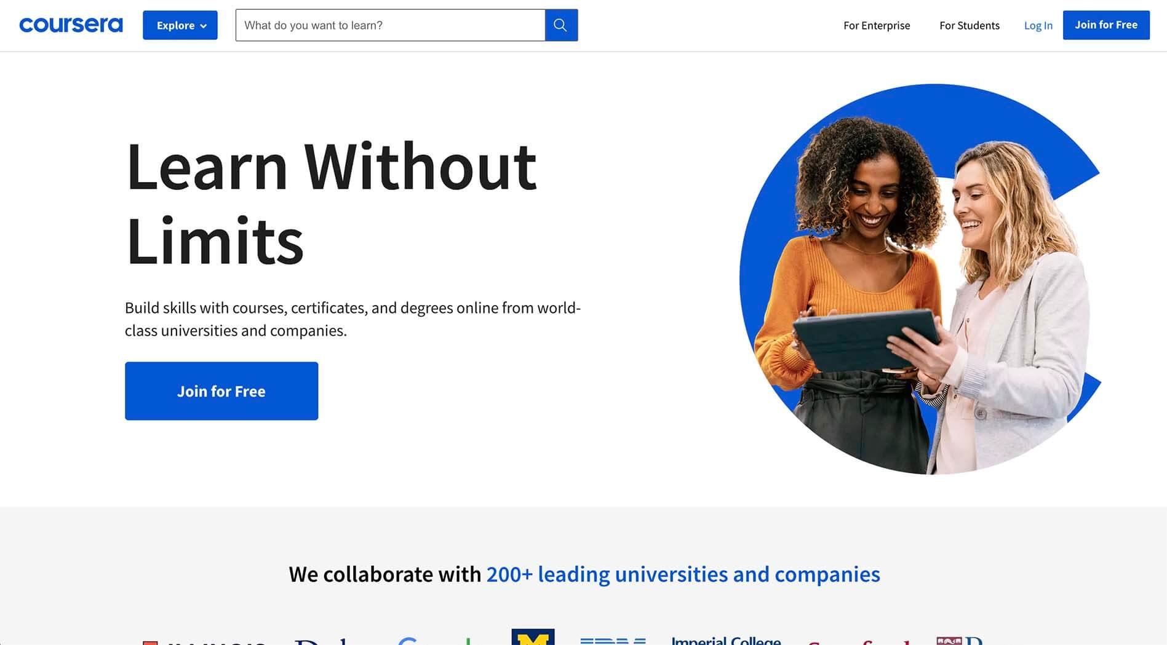This screenshot has height=645, width=1167.
Task: Click the header Join for Free button
Action: pos(1106,25)
